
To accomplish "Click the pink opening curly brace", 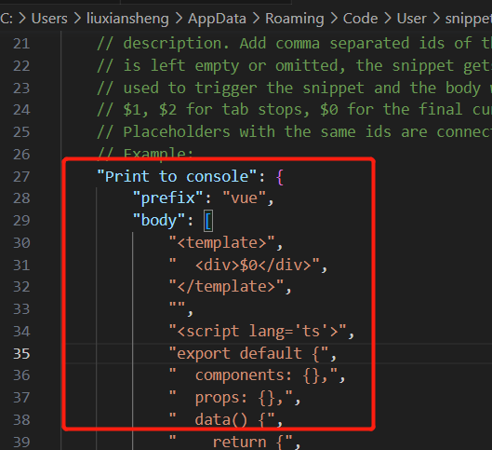I will click(x=280, y=177).
